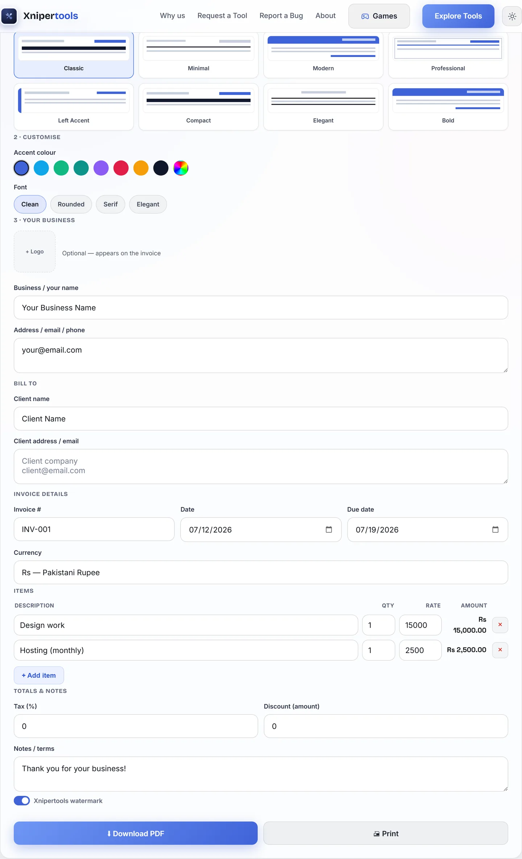Viewport: 522px width, 859px height.
Task: Open the rainbow custom colour picker
Action: tap(181, 168)
